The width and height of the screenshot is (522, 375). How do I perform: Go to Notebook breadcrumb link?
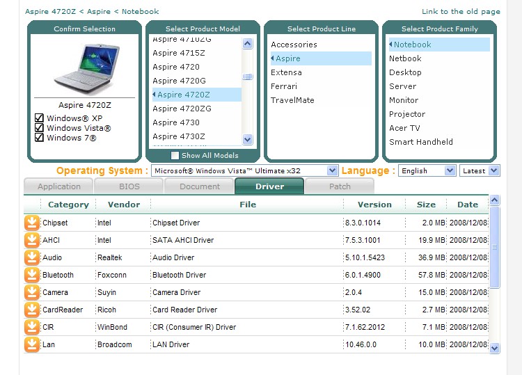pos(140,12)
